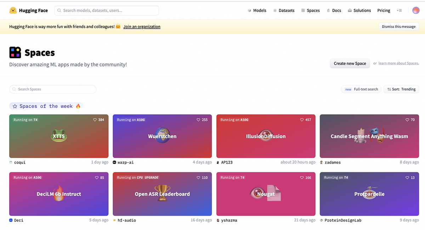Open ProteinDesignLab author profile
The width and height of the screenshot is (425, 230).
(x=343, y=220)
